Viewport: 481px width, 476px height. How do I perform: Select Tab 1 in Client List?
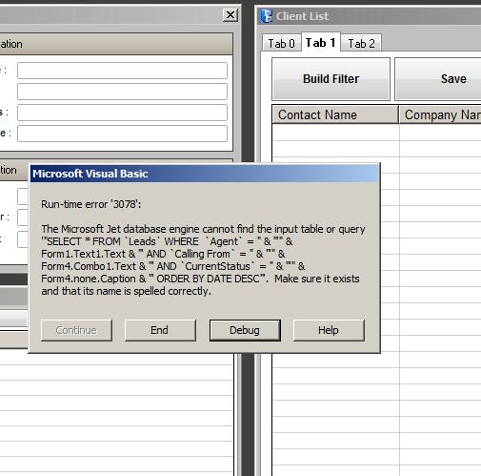coord(320,42)
